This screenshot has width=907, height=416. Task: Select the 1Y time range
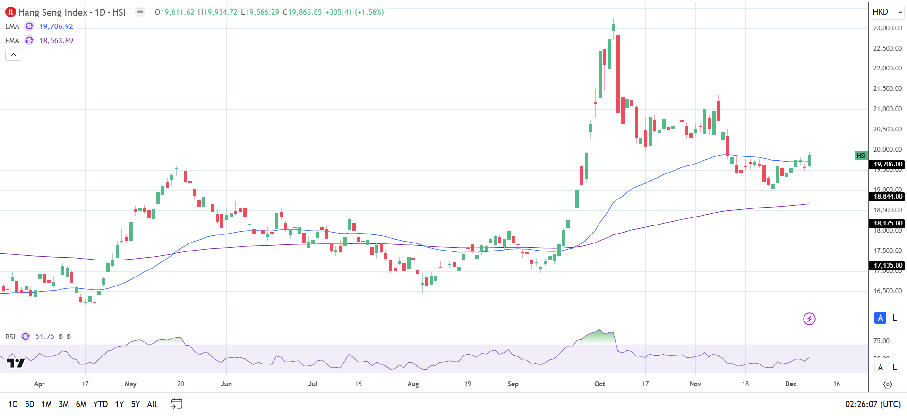[120, 404]
